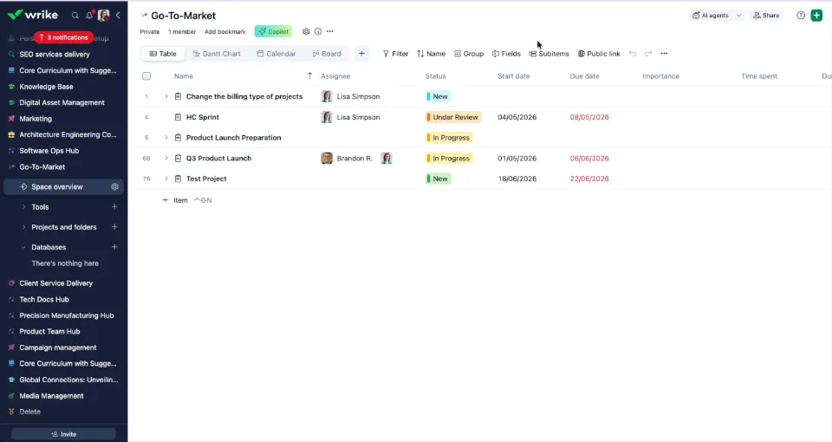Expand Change the billing type of projects row

click(166, 96)
